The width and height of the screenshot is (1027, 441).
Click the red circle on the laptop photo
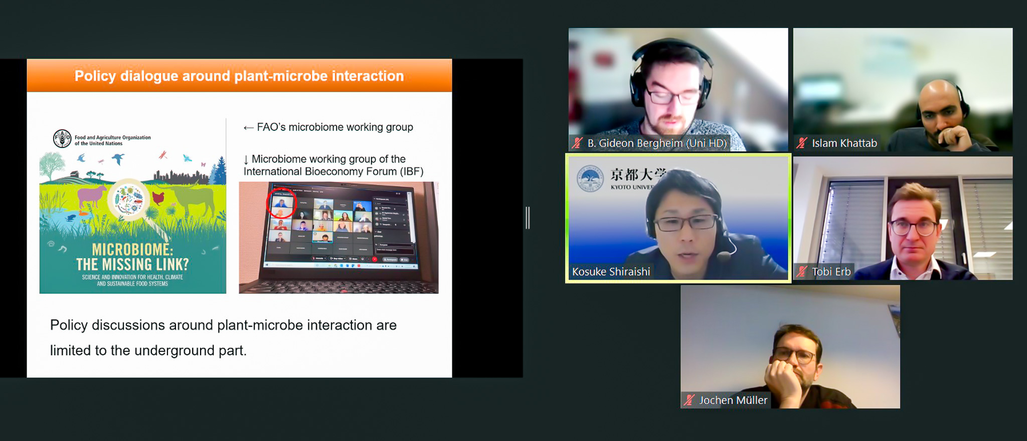281,203
